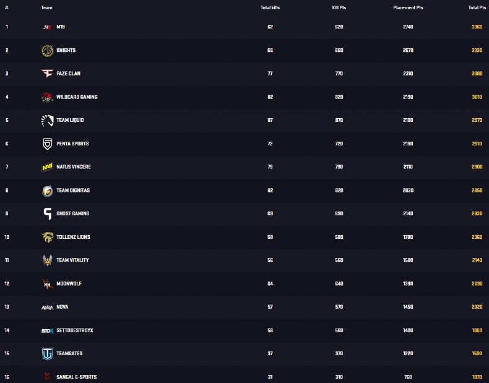
Task: Click the Team Vitality bee logo
Action: (47, 260)
